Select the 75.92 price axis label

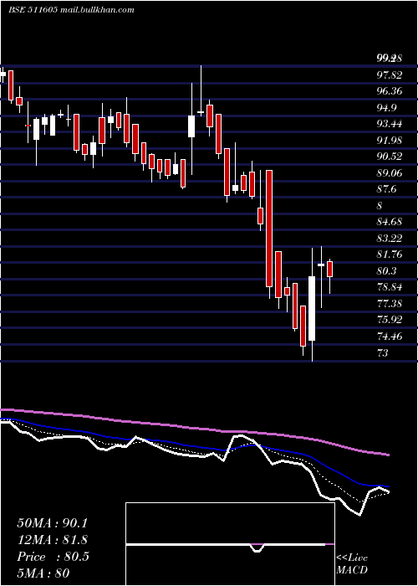click(x=390, y=320)
